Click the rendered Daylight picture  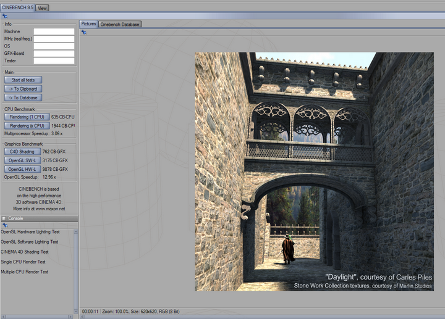tap(314, 172)
